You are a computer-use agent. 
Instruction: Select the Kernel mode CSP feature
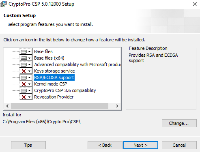(51, 84)
